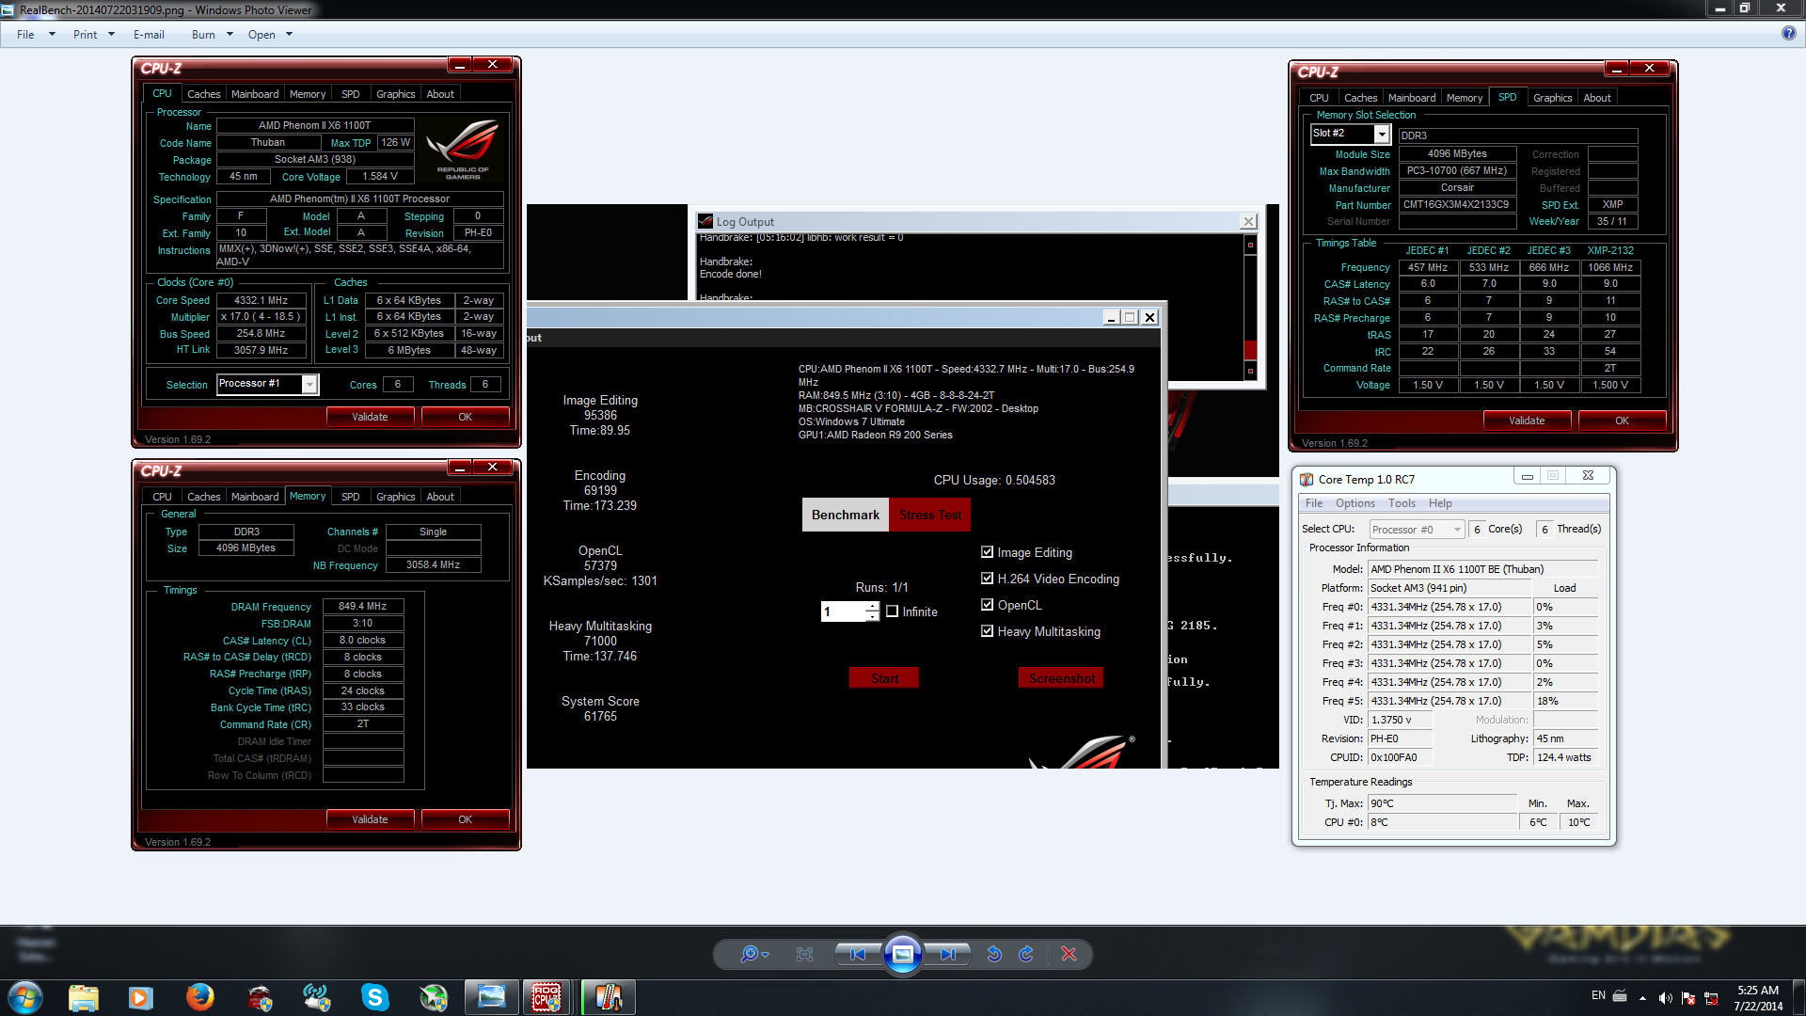Click the Runs count stepper arrows
Viewport: 1806px width, 1016px height.
872,611
